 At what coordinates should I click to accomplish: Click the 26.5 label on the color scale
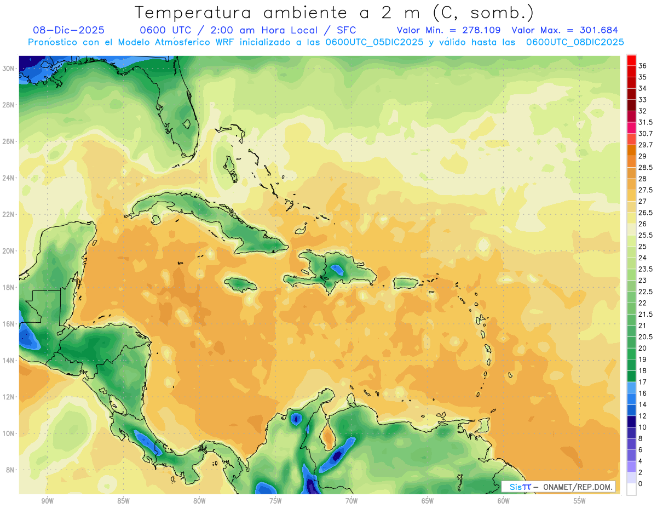click(x=646, y=213)
